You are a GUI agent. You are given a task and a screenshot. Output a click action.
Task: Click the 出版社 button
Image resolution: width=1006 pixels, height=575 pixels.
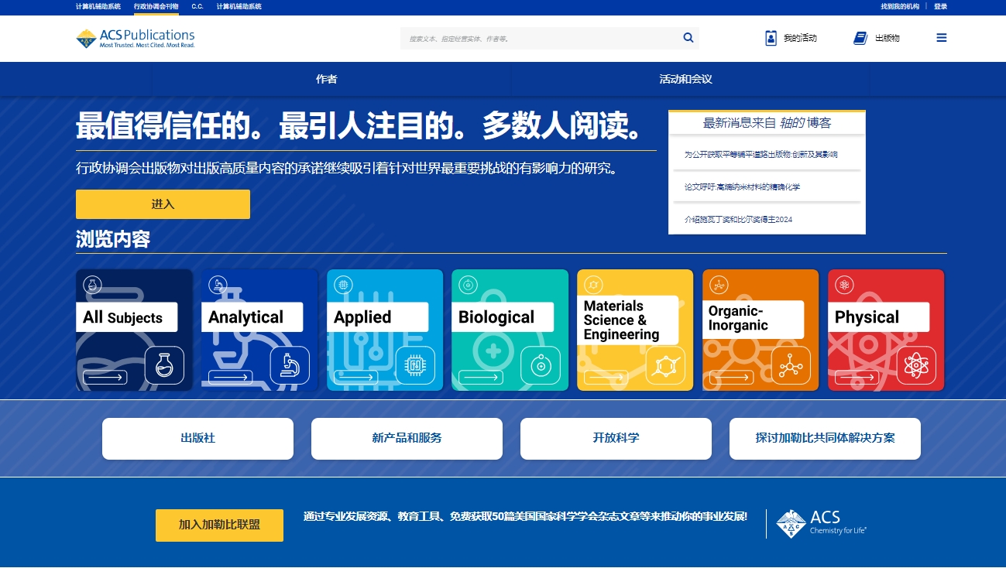click(197, 439)
